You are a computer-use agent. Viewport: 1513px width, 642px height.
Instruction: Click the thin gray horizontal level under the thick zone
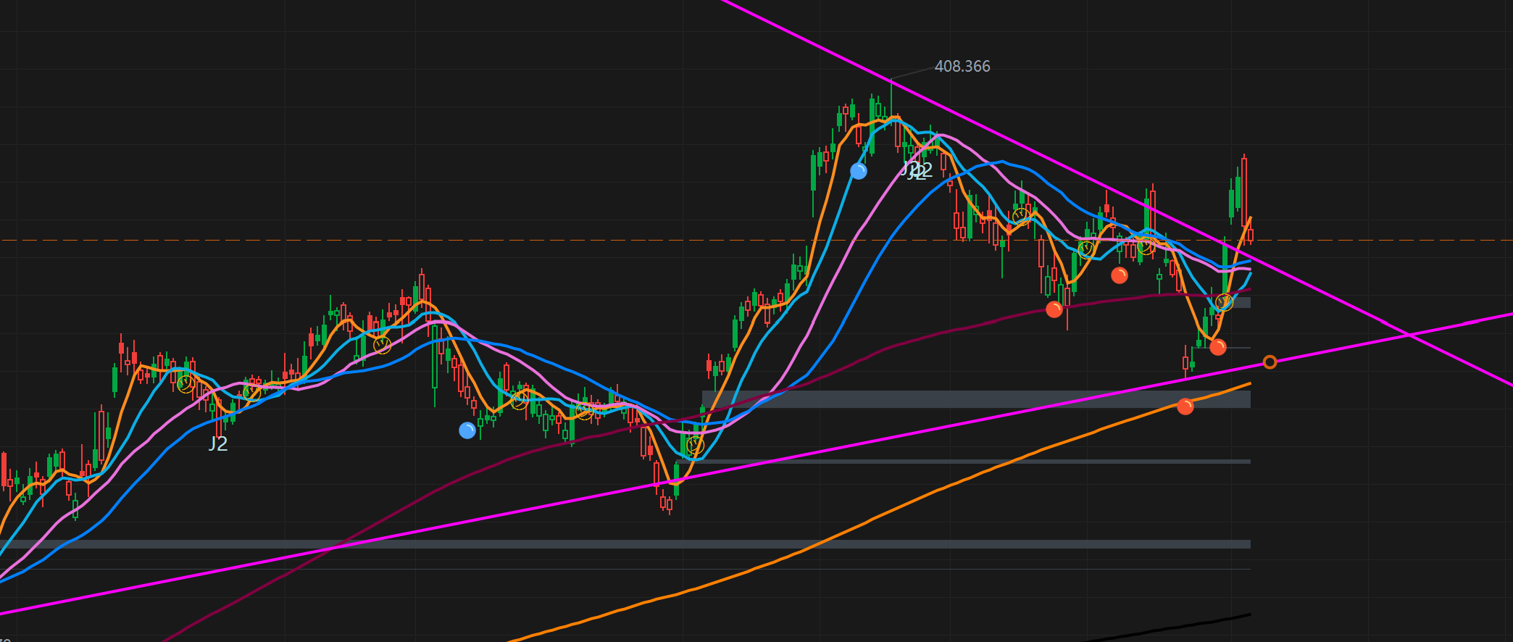tap(964, 462)
